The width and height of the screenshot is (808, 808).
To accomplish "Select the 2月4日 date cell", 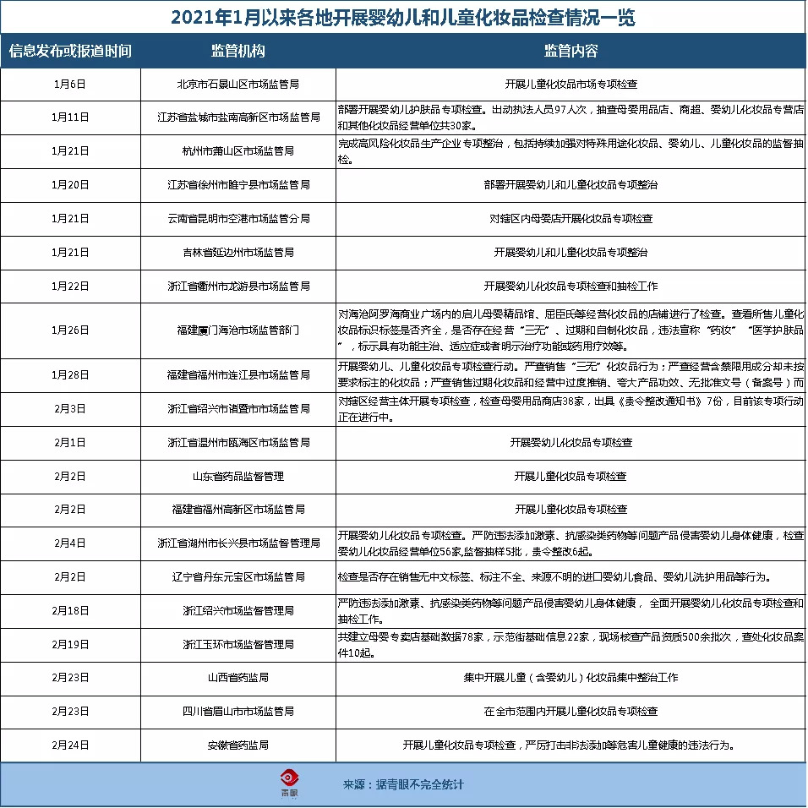I will coord(70,543).
